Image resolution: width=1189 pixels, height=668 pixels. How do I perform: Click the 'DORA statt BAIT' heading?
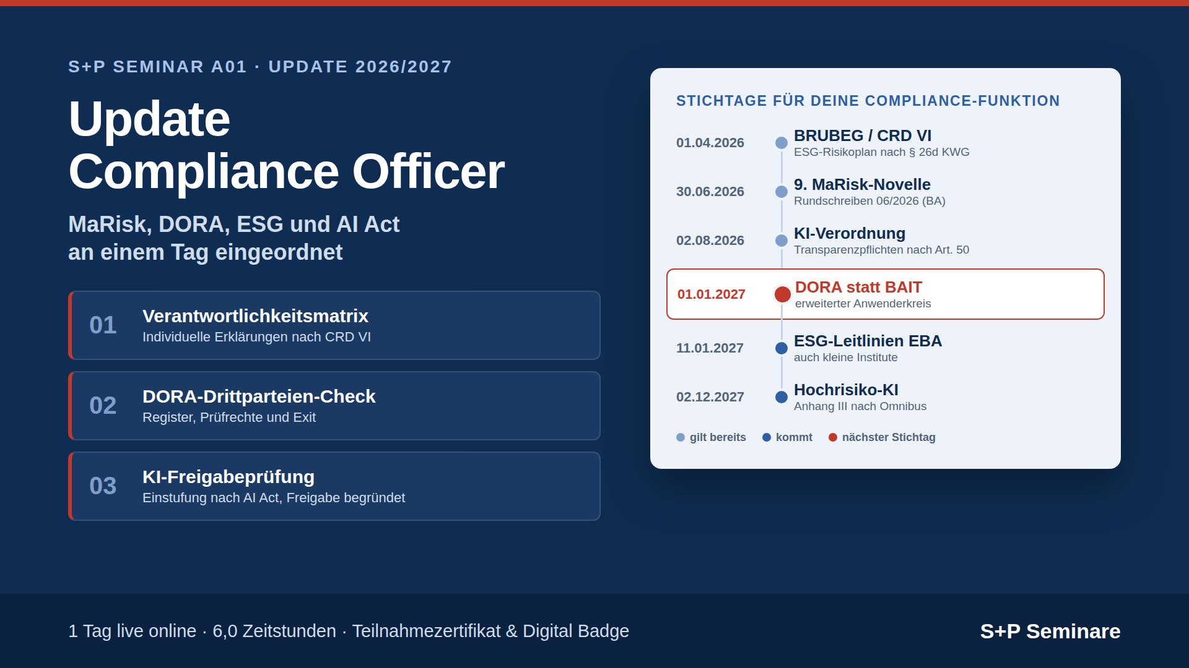859,287
